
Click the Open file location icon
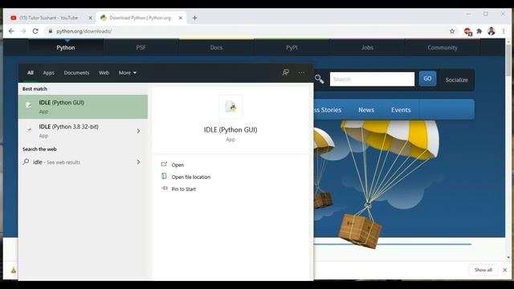click(x=164, y=177)
